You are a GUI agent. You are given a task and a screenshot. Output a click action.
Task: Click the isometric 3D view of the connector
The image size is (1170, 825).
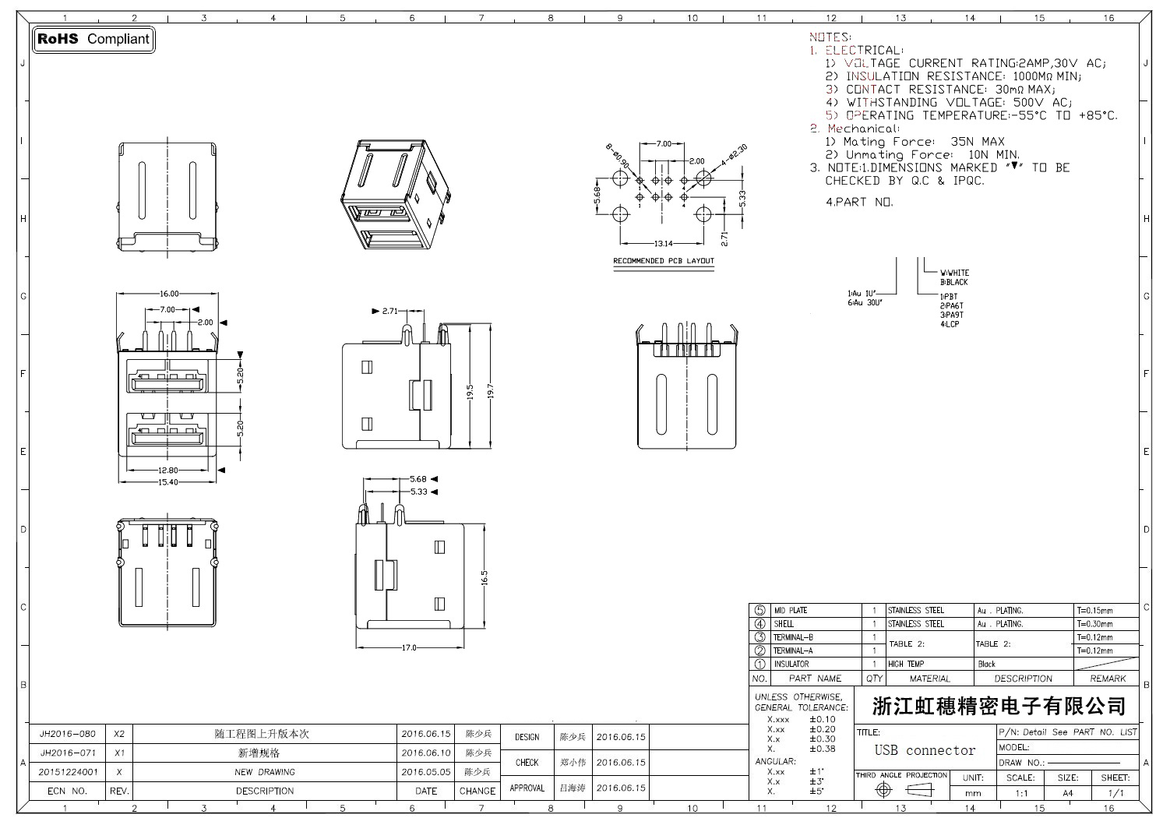(x=392, y=195)
